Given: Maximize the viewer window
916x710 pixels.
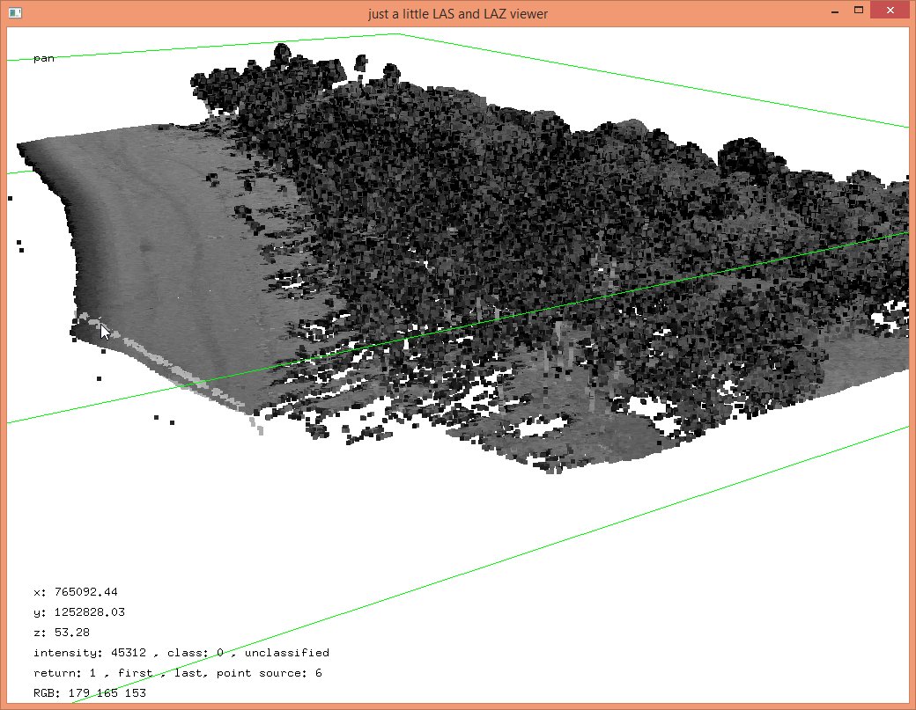Looking at the screenshot, I should (859, 11).
